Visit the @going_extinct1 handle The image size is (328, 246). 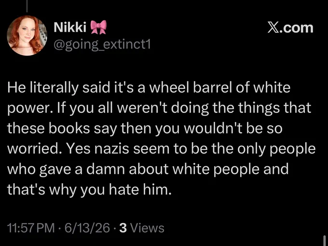coord(102,45)
